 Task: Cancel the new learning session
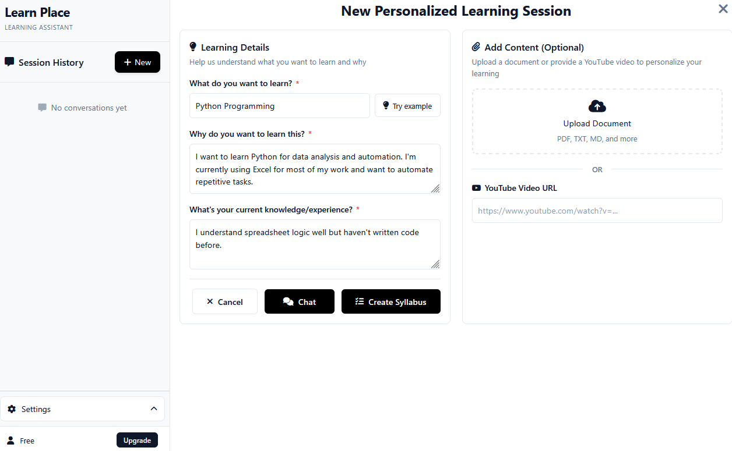coord(225,301)
